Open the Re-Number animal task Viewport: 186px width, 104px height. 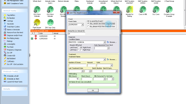click(11, 18)
